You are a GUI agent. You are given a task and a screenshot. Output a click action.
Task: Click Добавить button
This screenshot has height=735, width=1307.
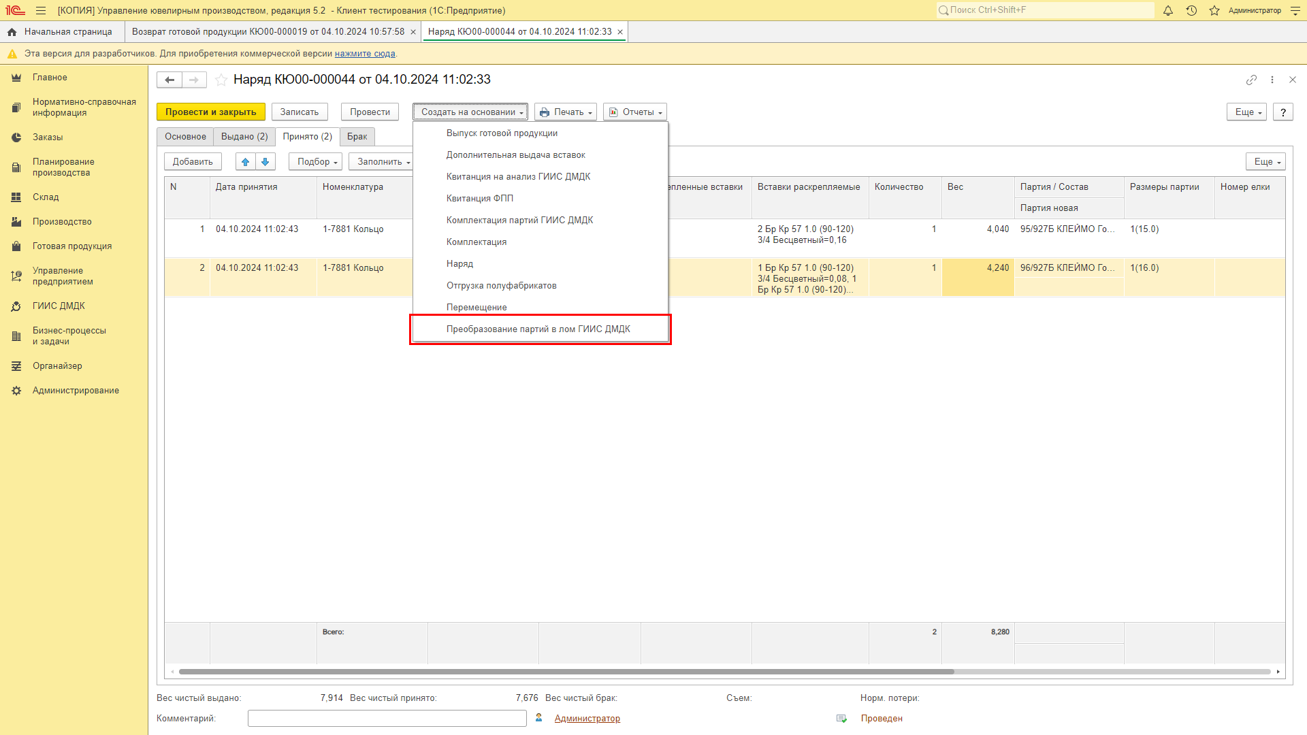(193, 161)
